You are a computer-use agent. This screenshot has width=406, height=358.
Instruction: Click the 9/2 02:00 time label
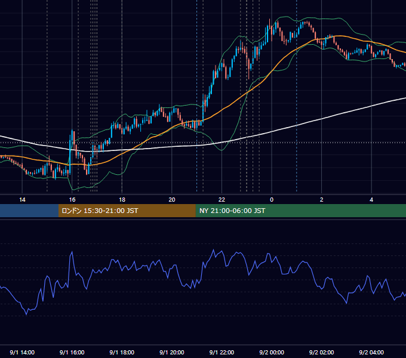point(322,352)
